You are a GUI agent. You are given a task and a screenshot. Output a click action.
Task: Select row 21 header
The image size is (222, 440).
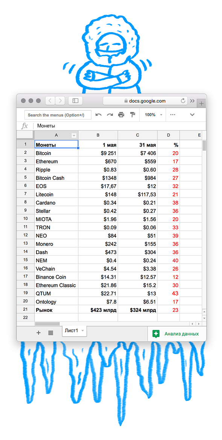click(x=26, y=310)
